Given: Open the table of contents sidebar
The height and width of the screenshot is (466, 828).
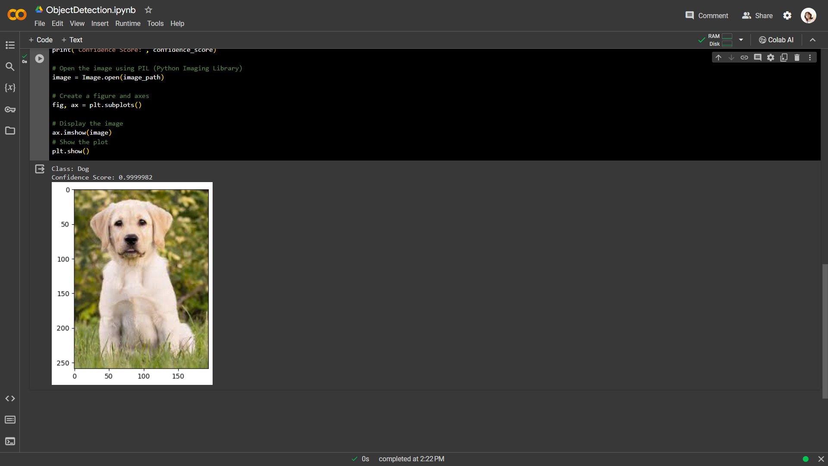Looking at the screenshot, I should [x=10, y=45].
